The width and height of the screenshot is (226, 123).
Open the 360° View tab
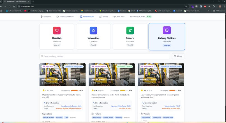pyautogui.click(x=119, y=17)
